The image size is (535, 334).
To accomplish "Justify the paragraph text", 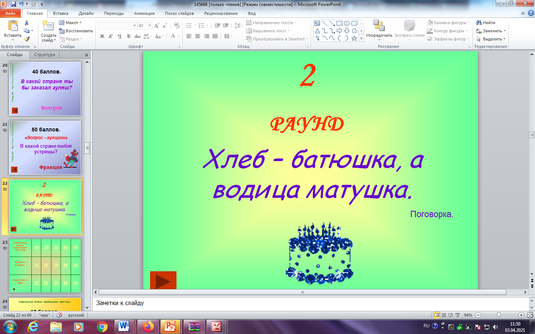I will pos(215,36).
